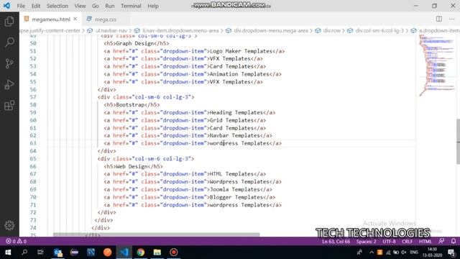
Task: Open the Terminal menu
Action: [131, 6]
